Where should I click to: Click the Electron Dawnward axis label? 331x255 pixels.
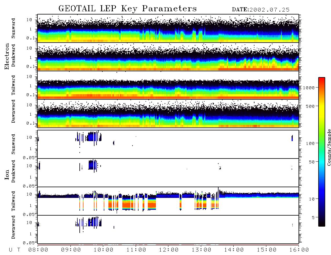click(13, 112)
